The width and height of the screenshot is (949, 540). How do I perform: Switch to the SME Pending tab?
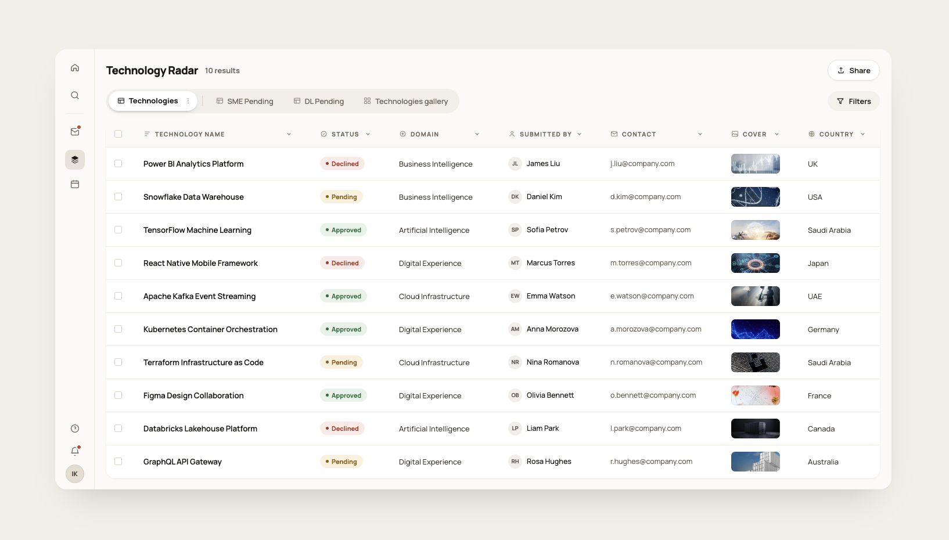[x=245, y=101]
